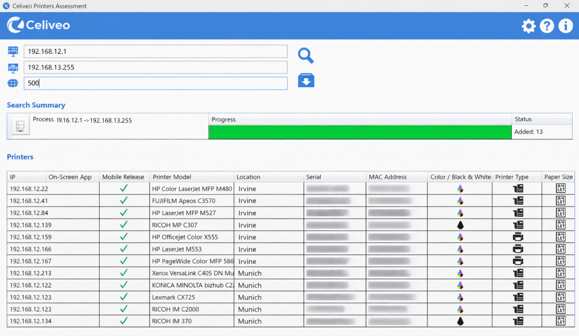579x336 pixels.
Task: Click the end IP network icon
Action: click(13, 68)
